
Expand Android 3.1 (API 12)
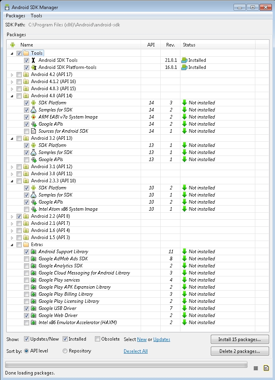[12, 167]
